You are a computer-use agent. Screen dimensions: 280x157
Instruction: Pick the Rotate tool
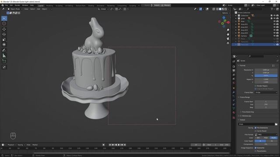coord(4,34)
